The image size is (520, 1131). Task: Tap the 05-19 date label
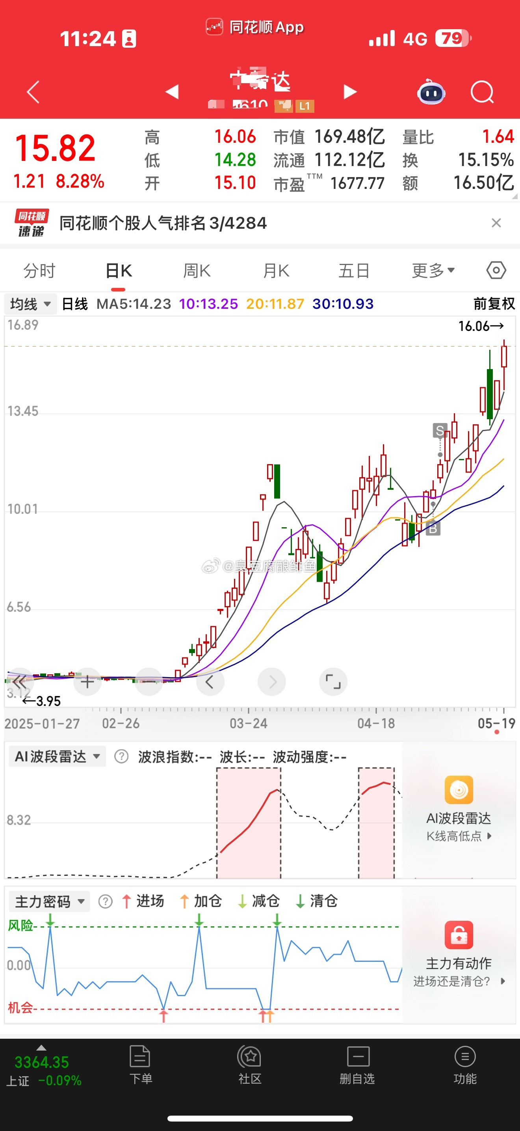496,723
